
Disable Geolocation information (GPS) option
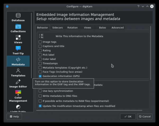point(40,76)
